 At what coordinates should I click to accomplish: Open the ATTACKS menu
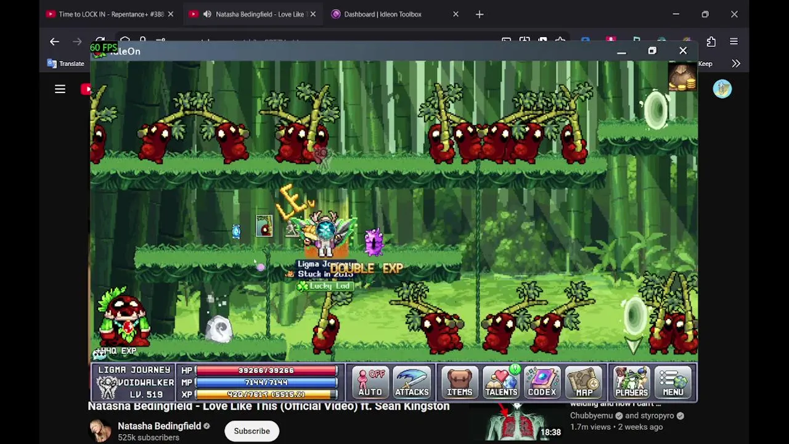pos(412,382)
